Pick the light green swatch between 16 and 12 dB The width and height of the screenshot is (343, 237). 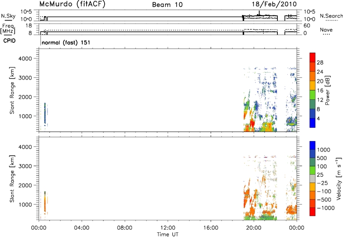313,95
